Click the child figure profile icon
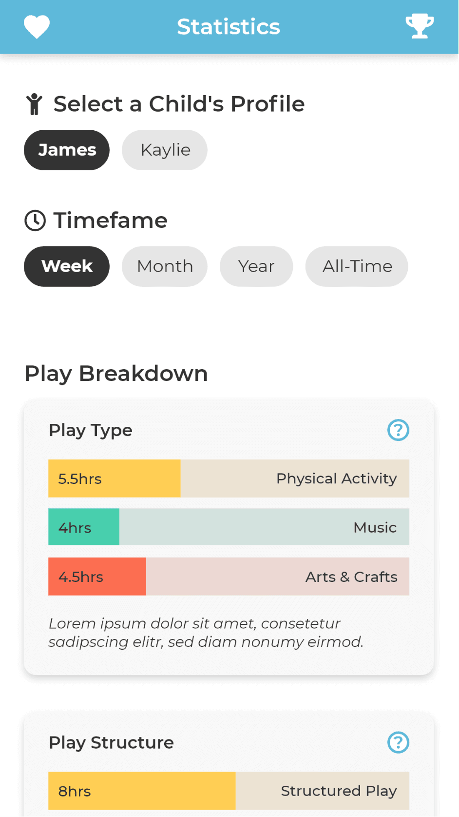Viewport: 459px width, 817px height. [35, 104]
